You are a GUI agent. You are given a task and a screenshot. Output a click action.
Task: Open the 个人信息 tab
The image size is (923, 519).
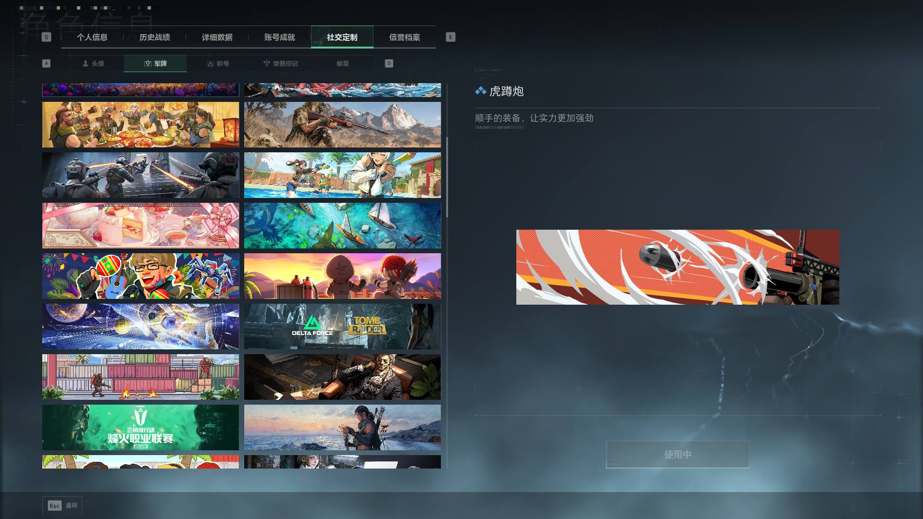click(x=92, y=37)
